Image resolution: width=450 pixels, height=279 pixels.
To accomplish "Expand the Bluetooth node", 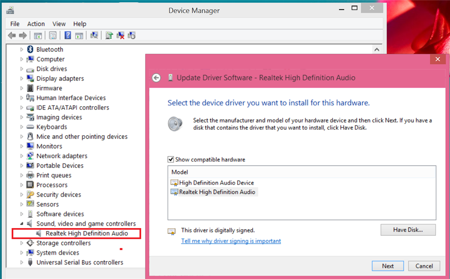I will pyautogui.click(x=22, y=49).
